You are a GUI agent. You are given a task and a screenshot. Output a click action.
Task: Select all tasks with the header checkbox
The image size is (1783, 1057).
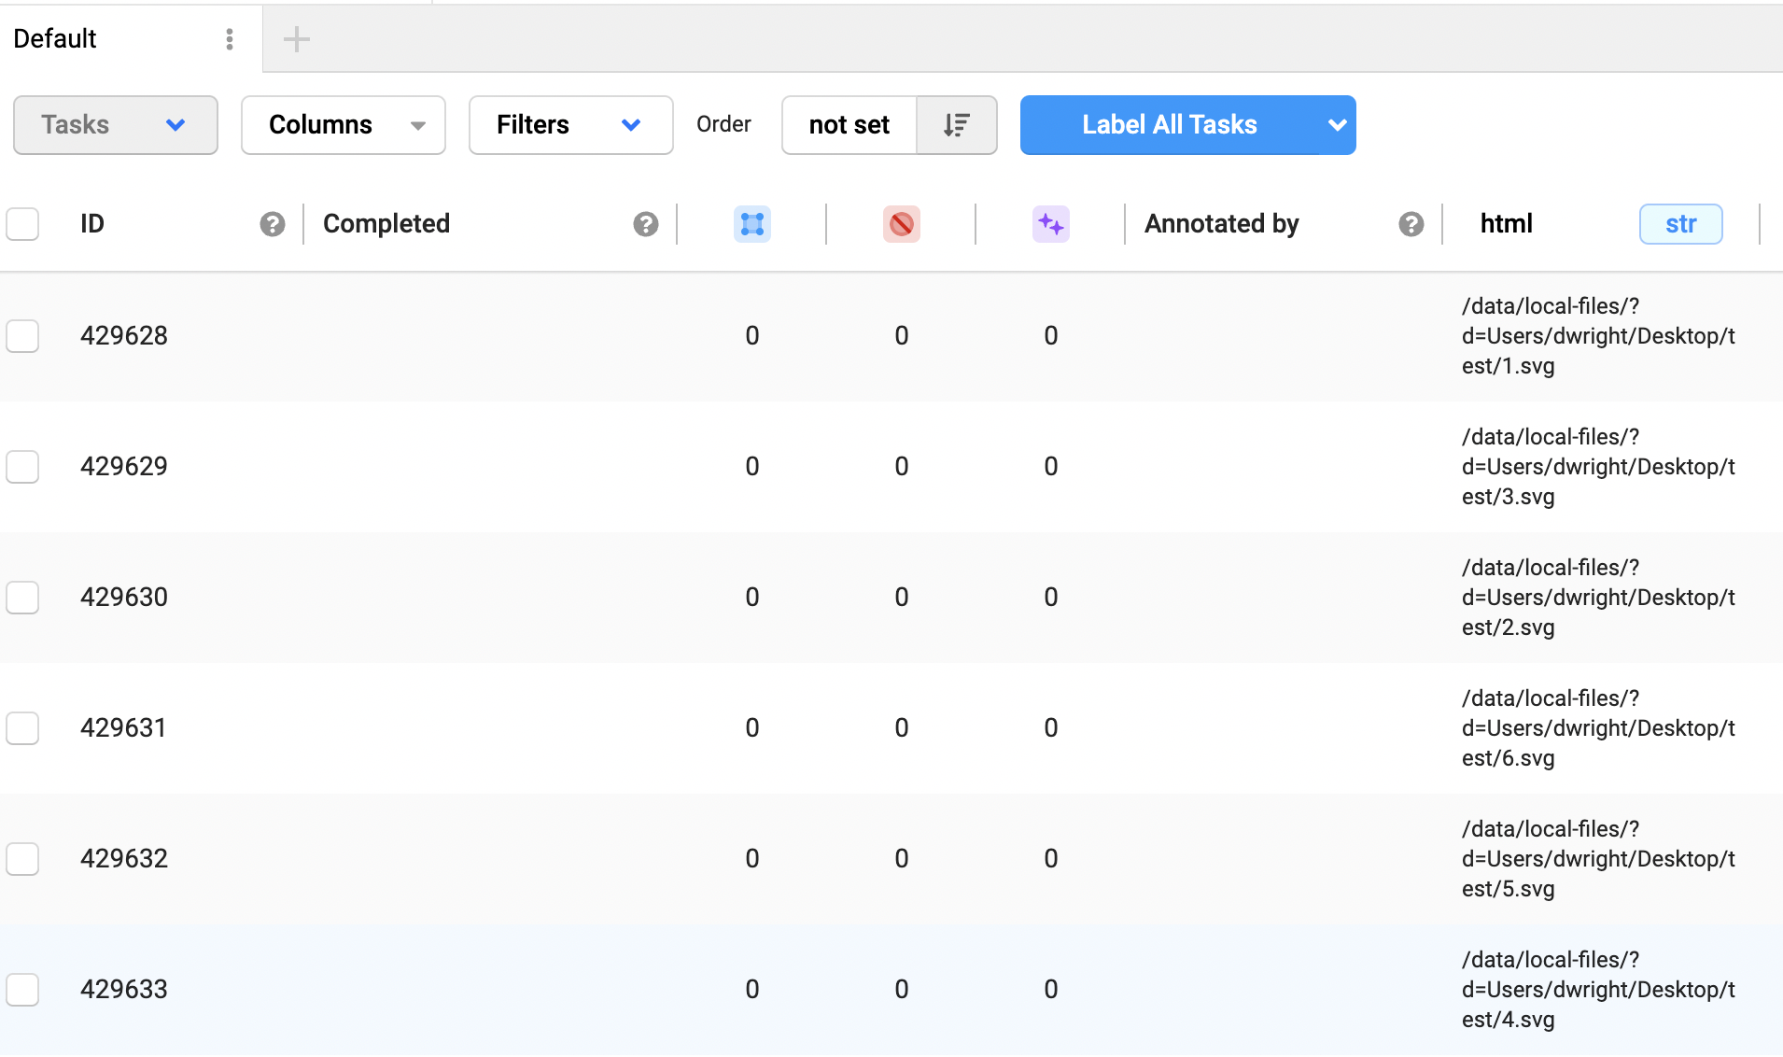click(x=23, y=224)
